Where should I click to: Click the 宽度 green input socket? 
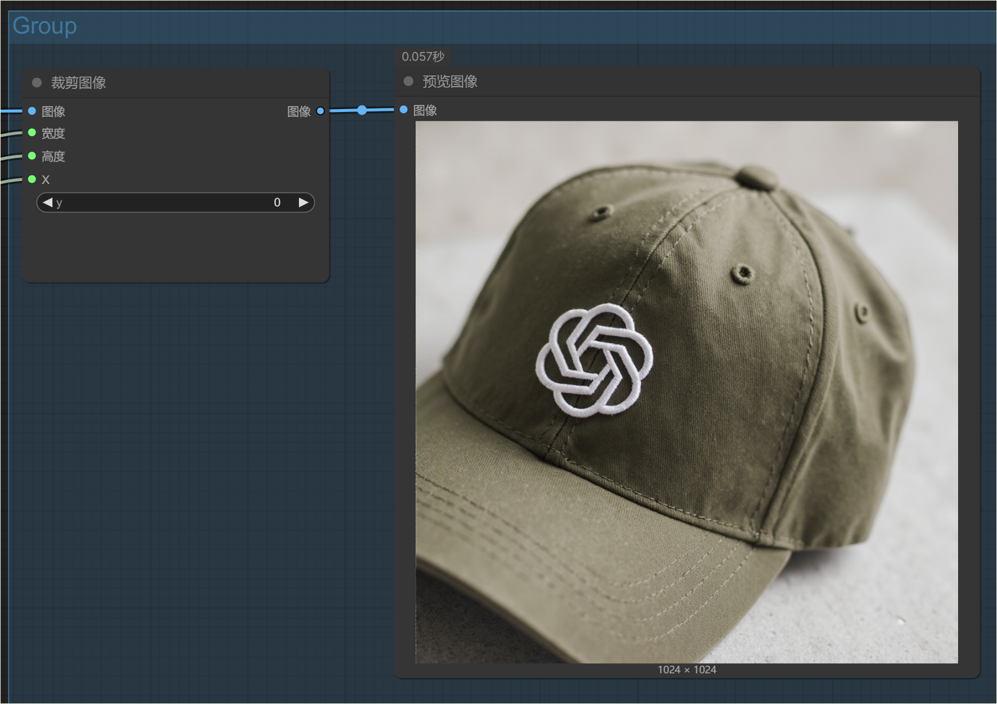[x=32, y=133]
